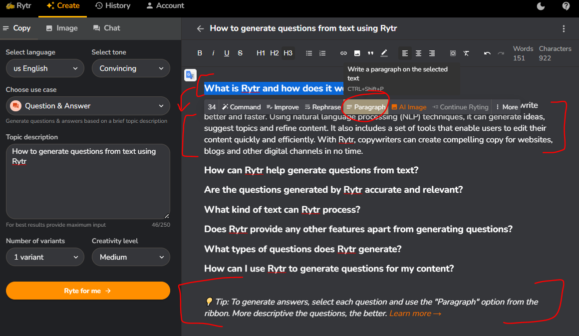Click the Rytr logo
Viewport: 579px width, 336px height.
tap(18, 6)
